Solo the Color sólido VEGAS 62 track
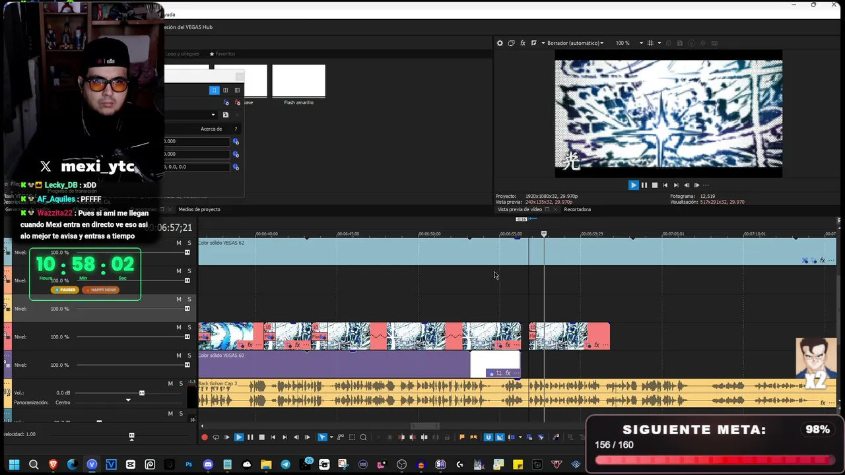845x475 pixels. 189,243
